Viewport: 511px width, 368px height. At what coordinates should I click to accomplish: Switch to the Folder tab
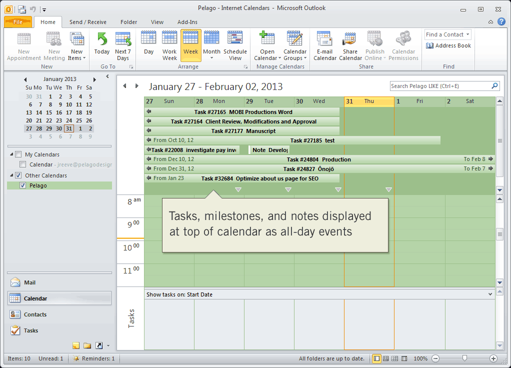[x=128, y=22]
